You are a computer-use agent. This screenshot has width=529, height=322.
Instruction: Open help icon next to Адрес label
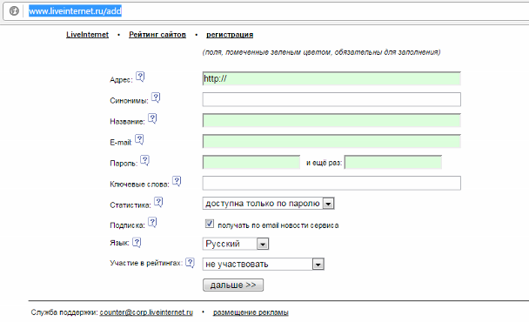point(140,77)
